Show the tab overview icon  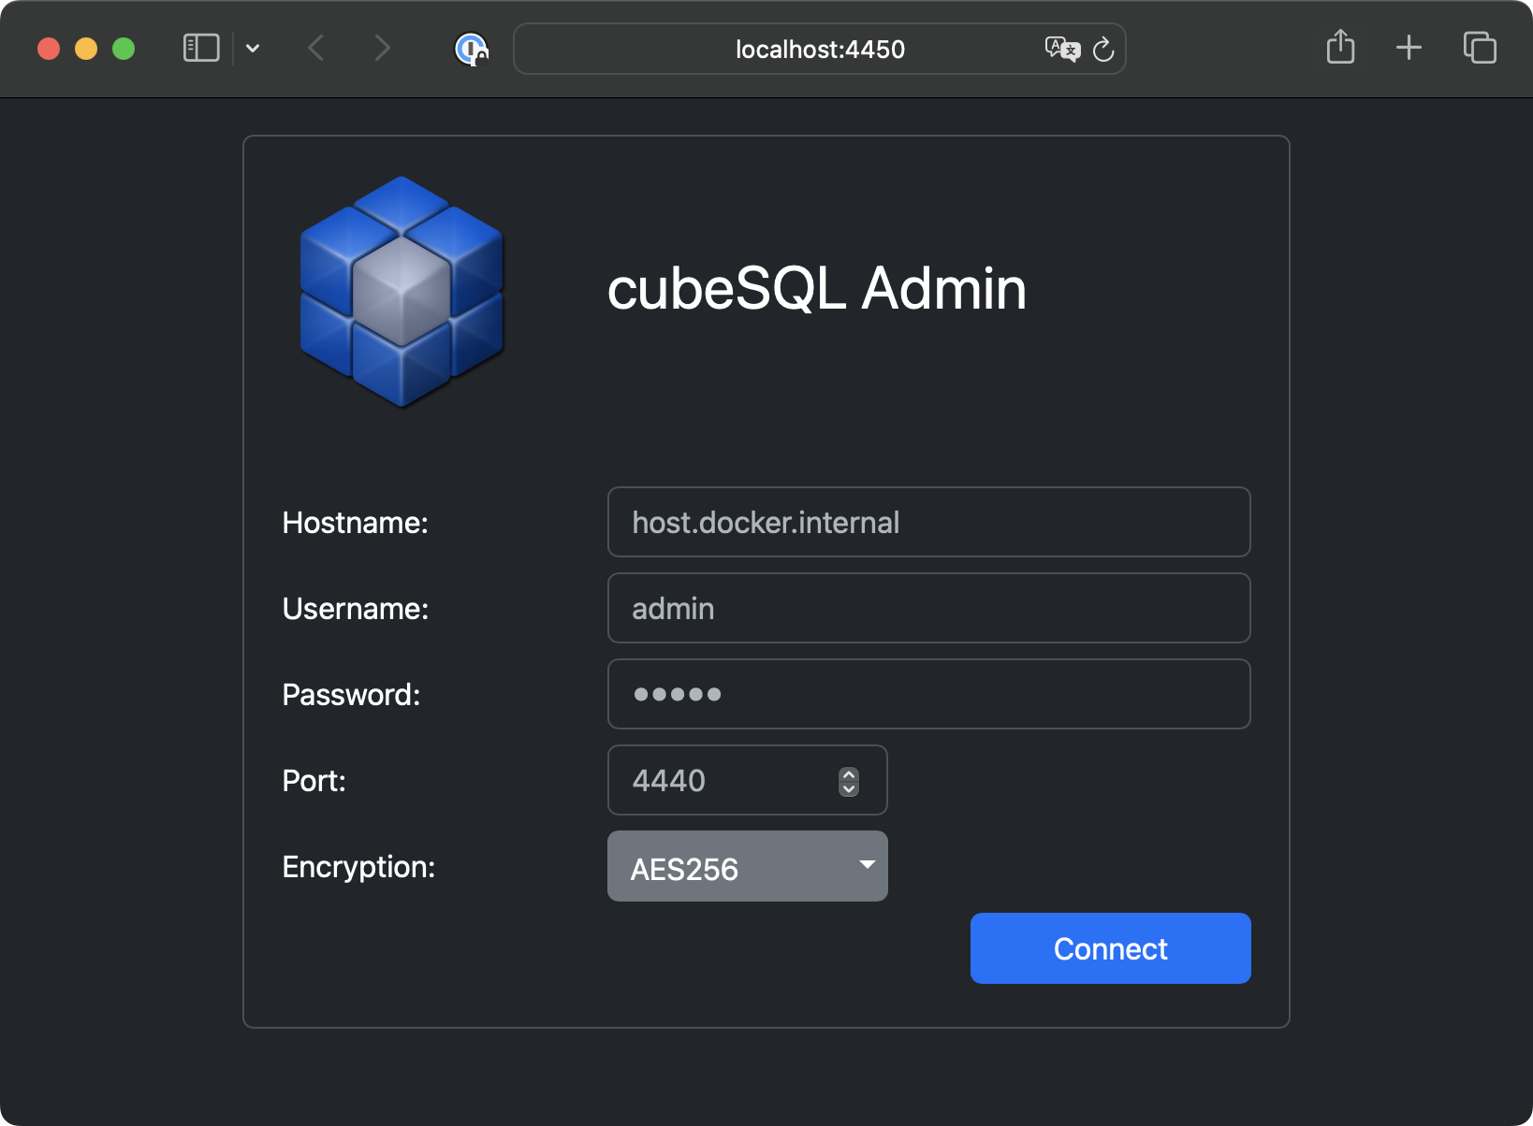coord(1480,48)
